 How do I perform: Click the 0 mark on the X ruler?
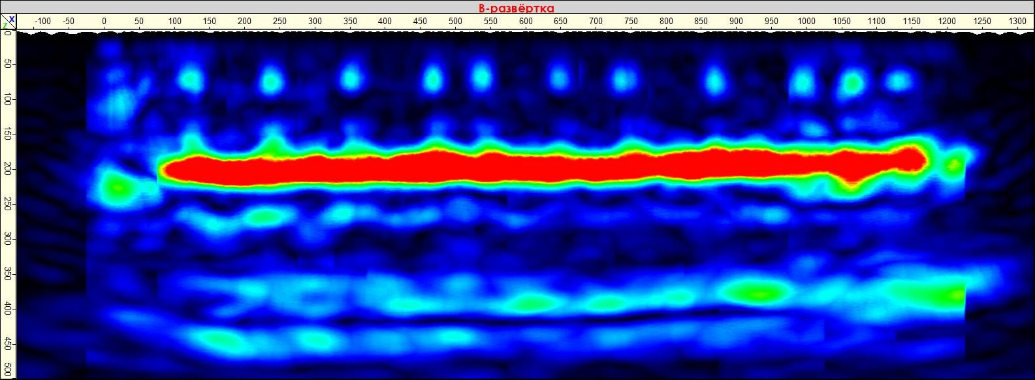click(x=104, y=22)
